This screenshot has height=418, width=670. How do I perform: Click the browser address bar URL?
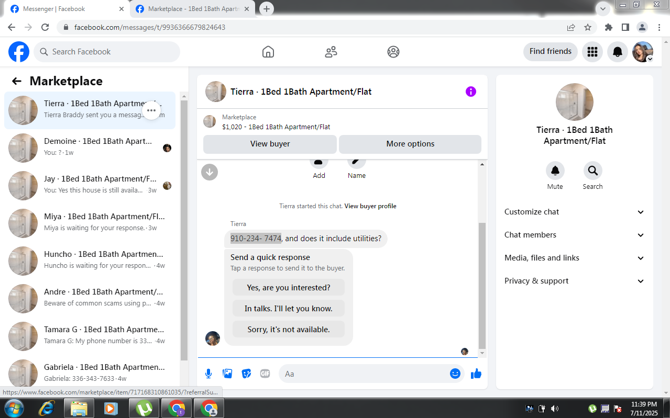pyautogui.click(x=150, y=27)
